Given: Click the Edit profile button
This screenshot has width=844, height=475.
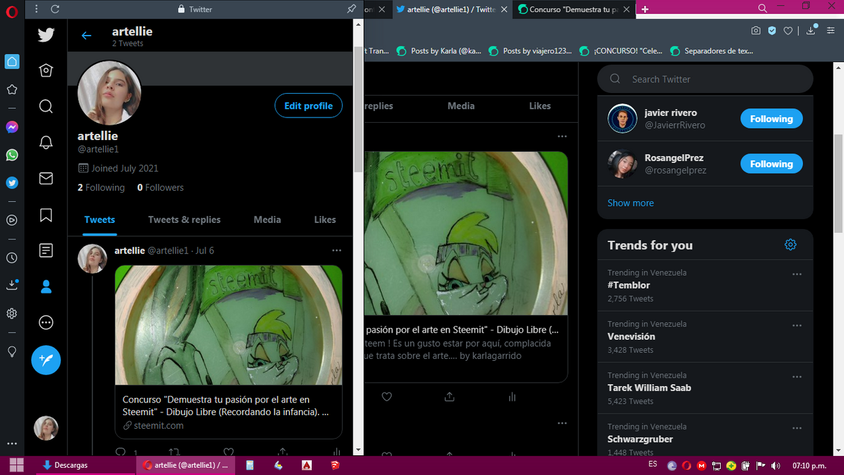Looking at the screenshot, I should tap(309, 106).
